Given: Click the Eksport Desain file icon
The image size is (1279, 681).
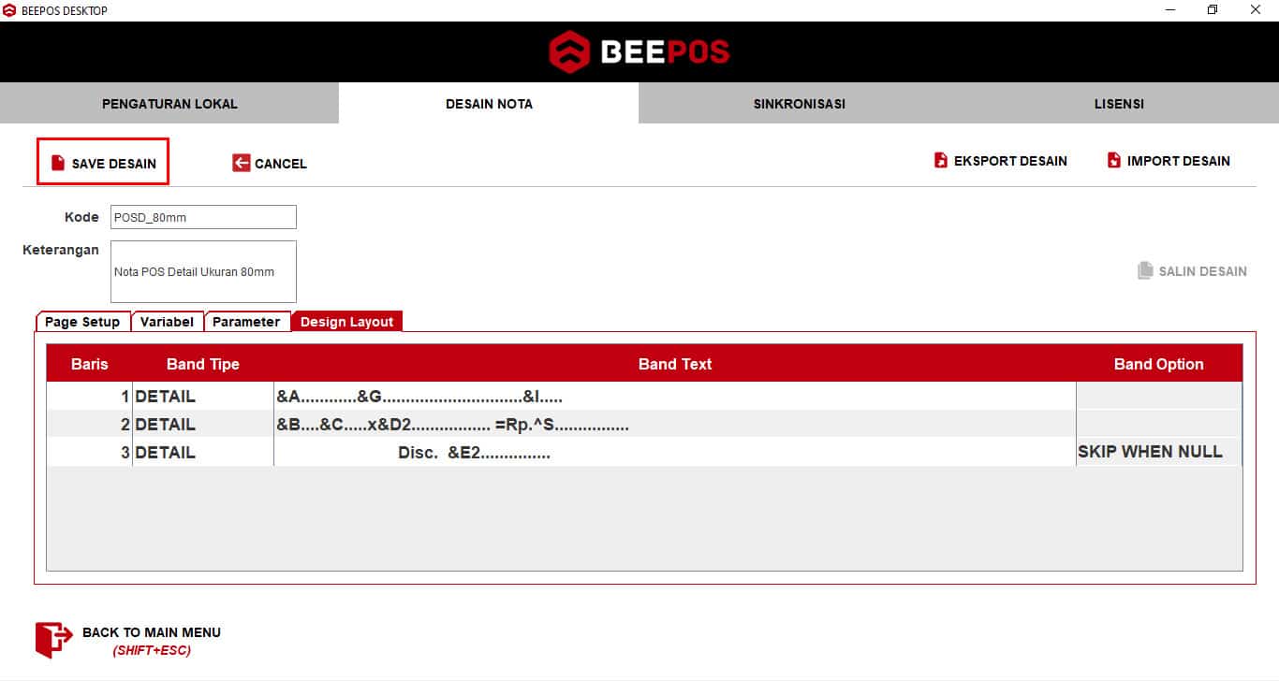Looking at the screenshot, I should (x=941, y=160).
